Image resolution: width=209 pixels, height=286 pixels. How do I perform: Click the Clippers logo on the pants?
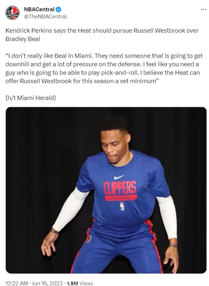tap(89, 239)
